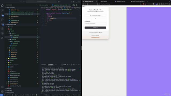Collapse the OPEN EDITORS section
Screen dimensions: 171x96
10,8
